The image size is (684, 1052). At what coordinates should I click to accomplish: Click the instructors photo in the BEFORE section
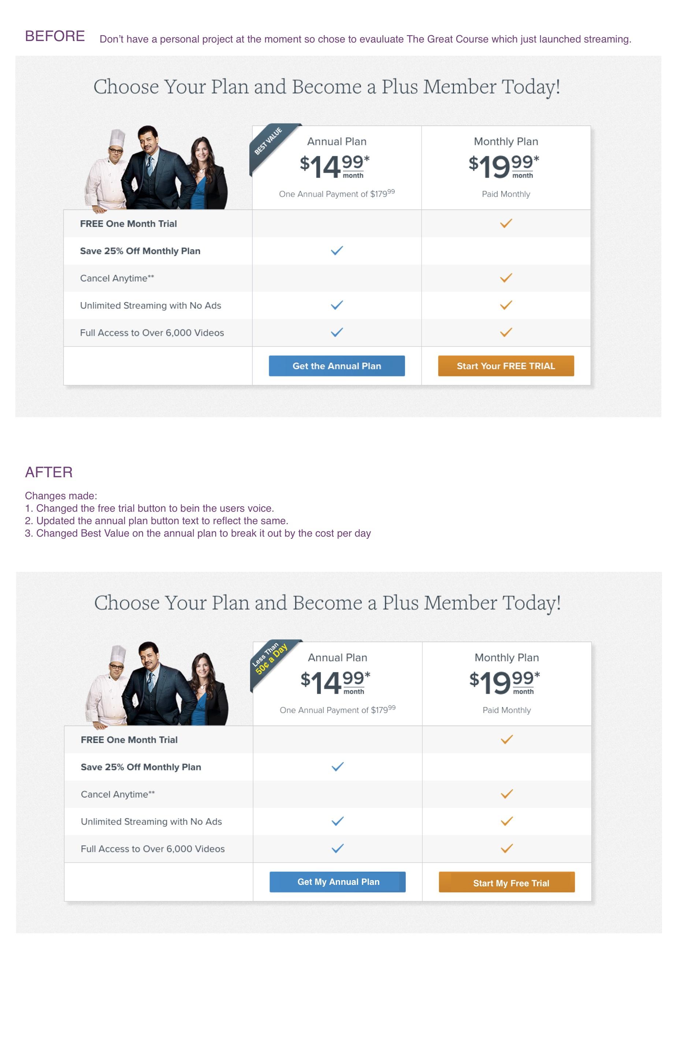pyautogui.click(x=156, y=167)
